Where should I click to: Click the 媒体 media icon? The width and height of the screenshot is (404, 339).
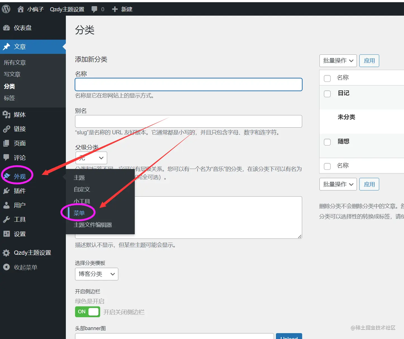[x=6, y=115]
